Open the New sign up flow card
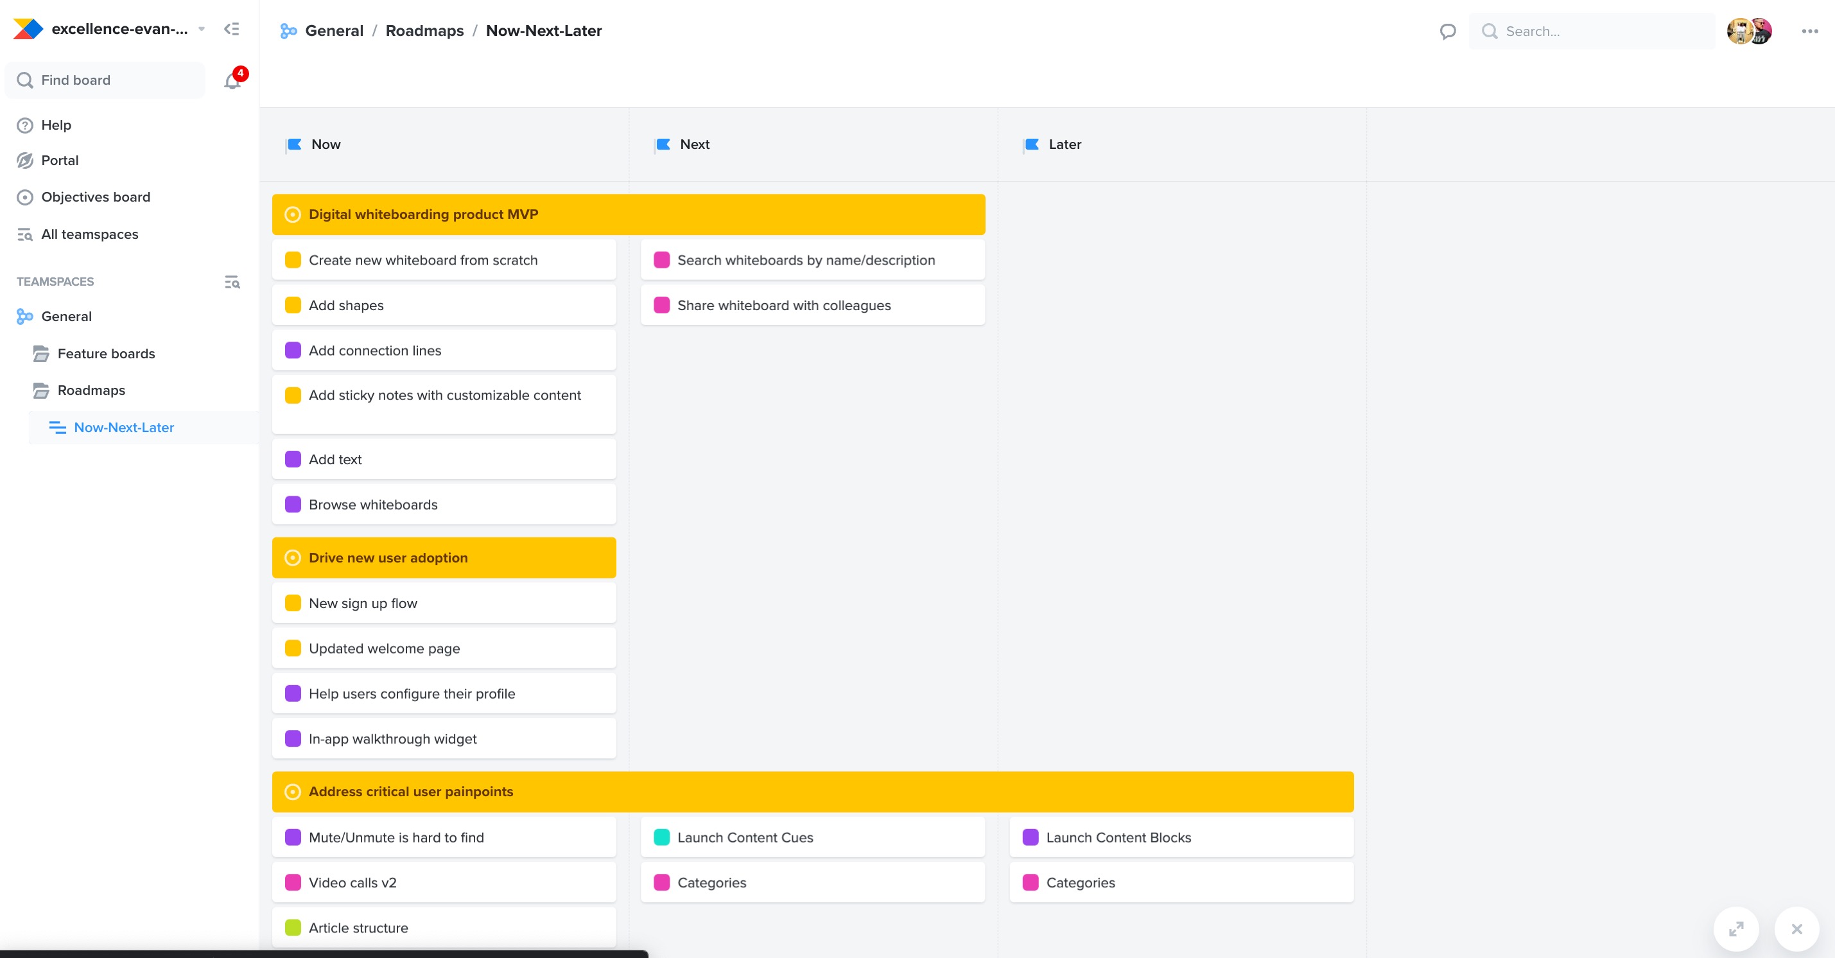The height and width of the screenshot is (958, 1835). tap(444, 604)
